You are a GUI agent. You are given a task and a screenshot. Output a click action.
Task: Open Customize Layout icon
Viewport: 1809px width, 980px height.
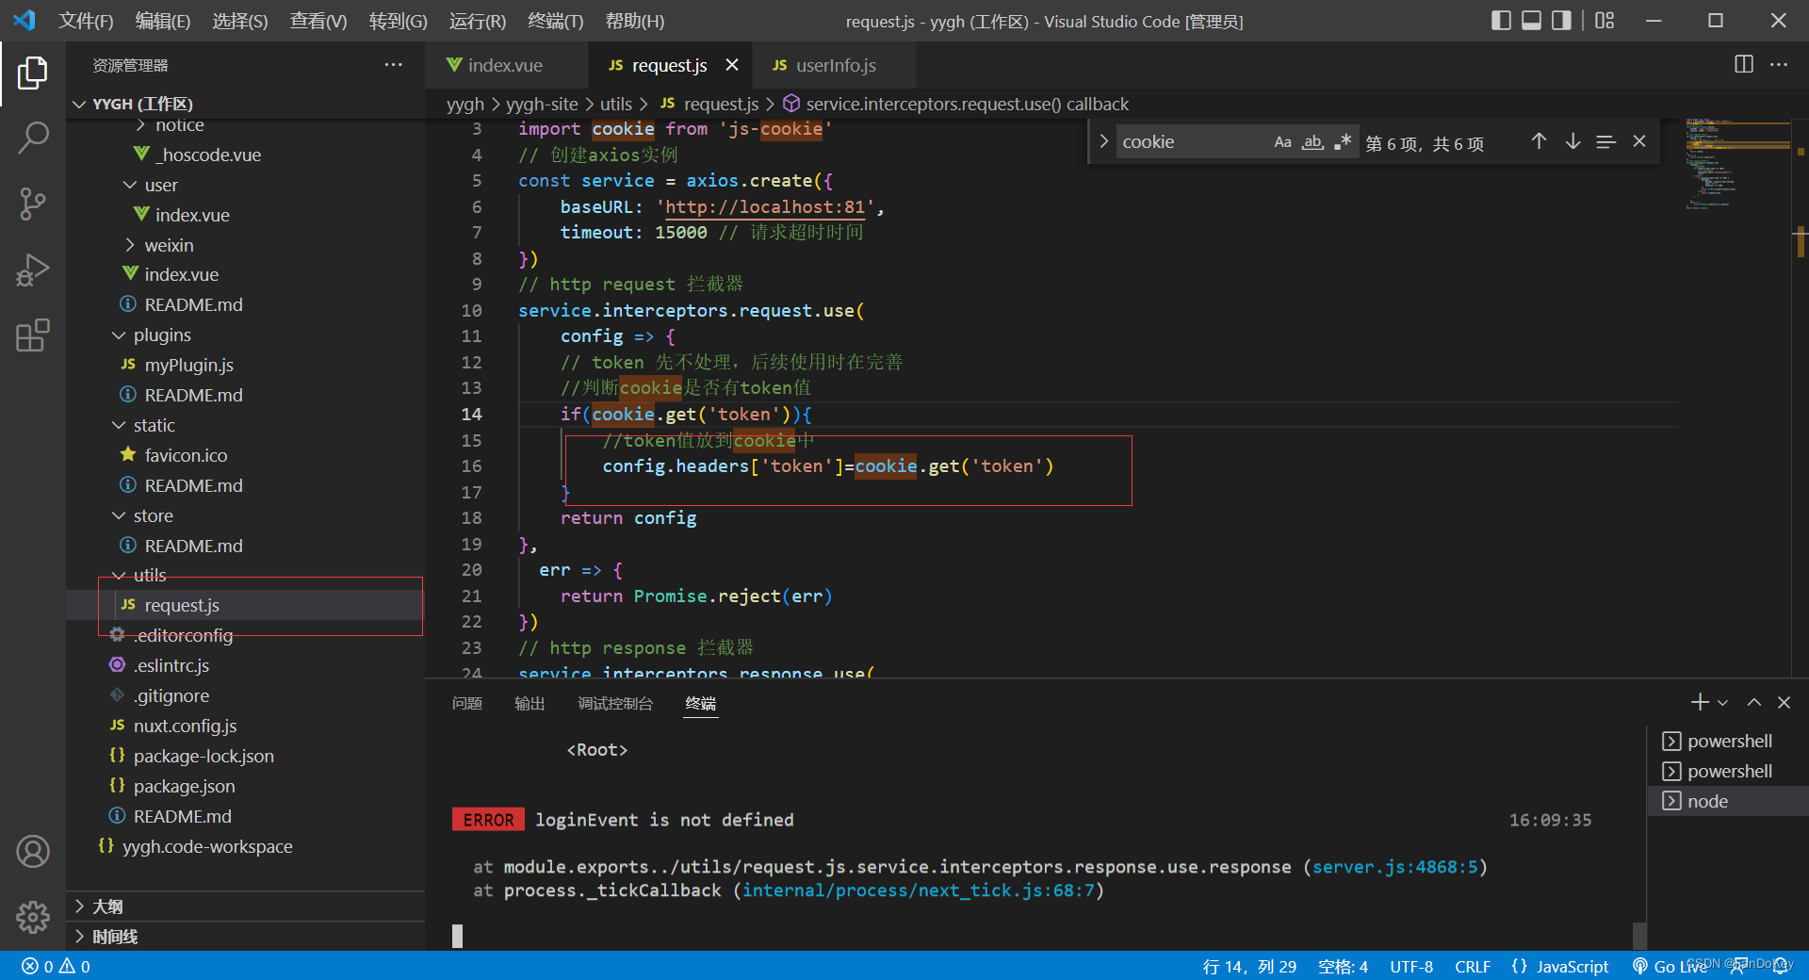[x=1605, y=21]
